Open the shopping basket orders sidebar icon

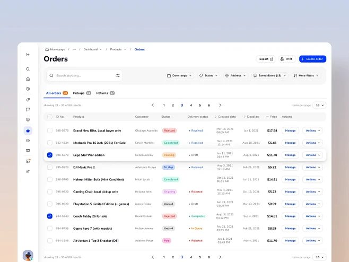28,130
